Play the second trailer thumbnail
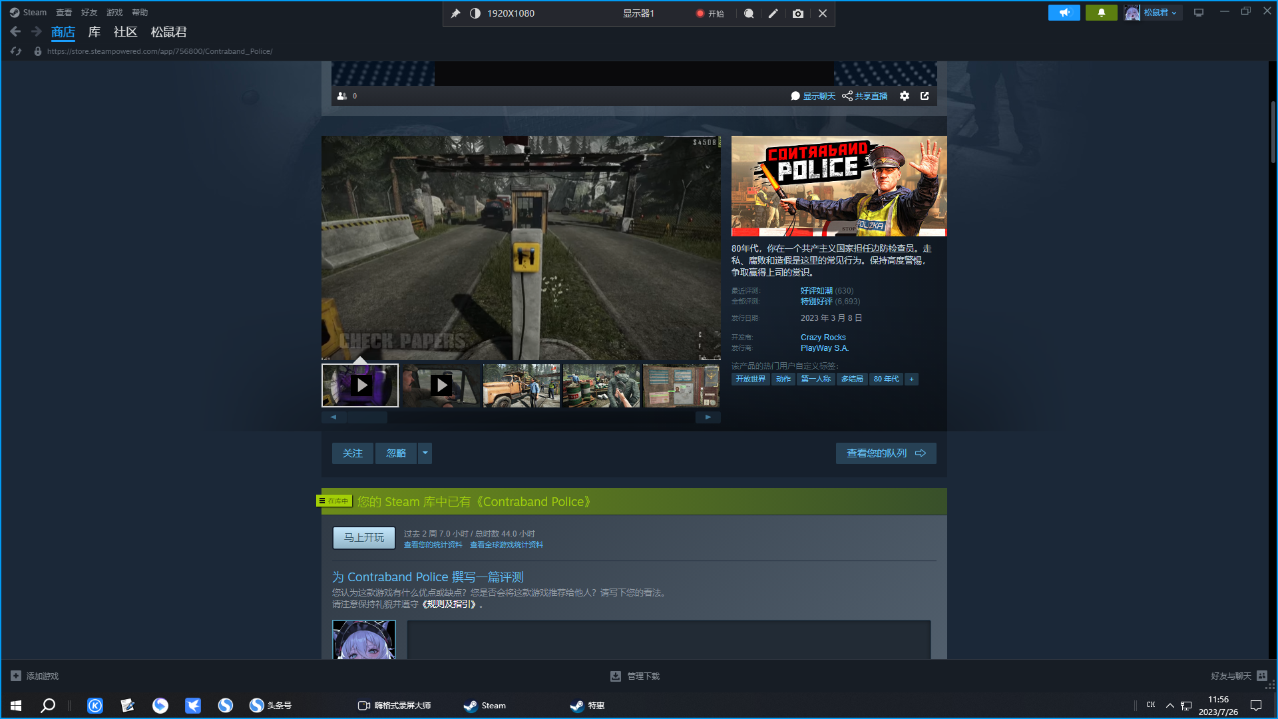Viewport: 1278px width, 719px height. 441,385
